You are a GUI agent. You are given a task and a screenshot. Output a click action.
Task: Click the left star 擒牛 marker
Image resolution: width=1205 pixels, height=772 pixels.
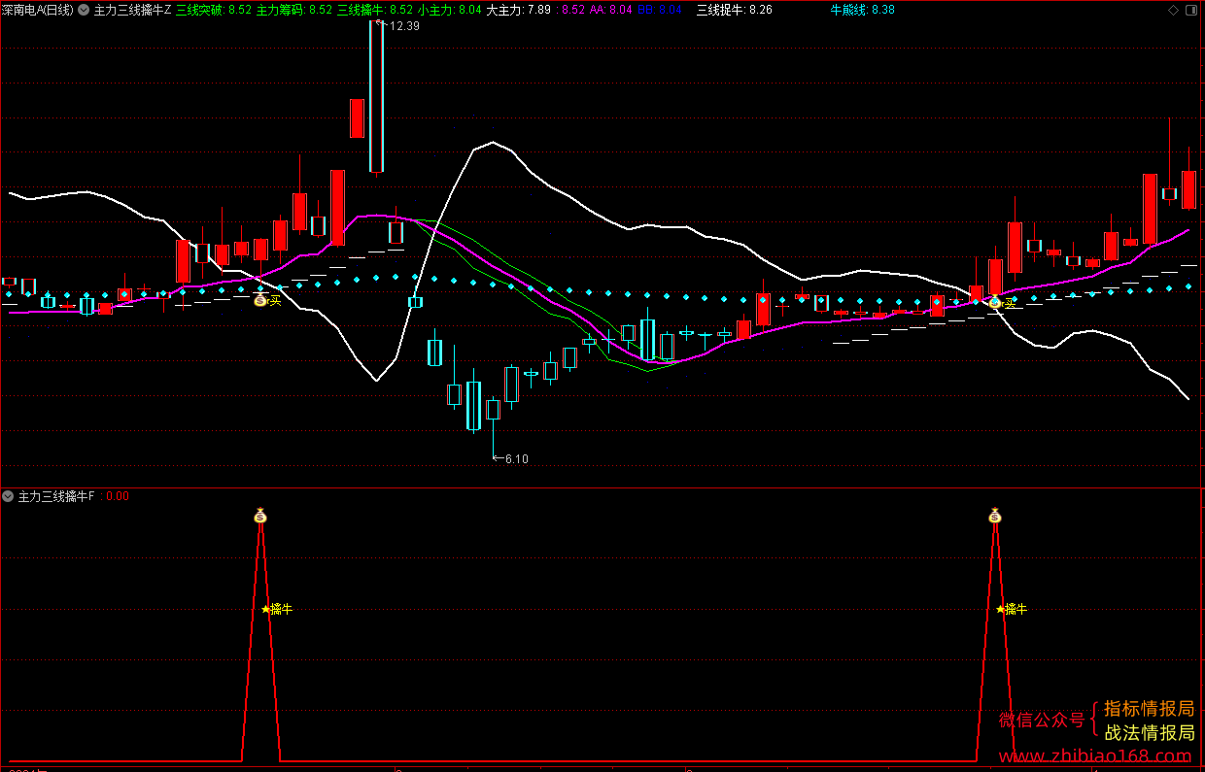[x=277, y=609]
